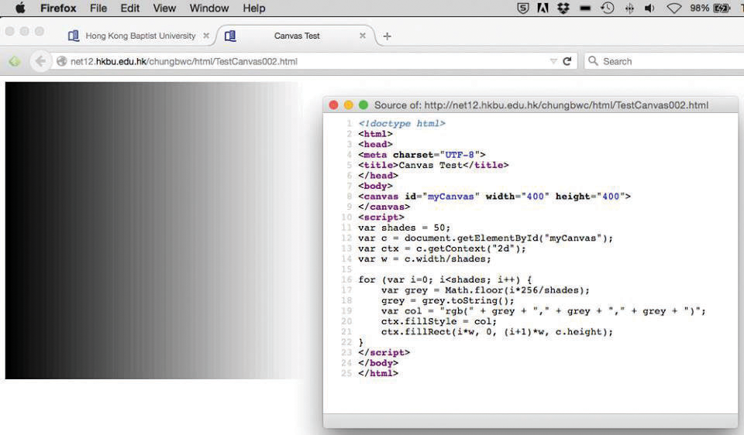Open the File menu
The height and width of the screenshot is (435, 744).
98,8
